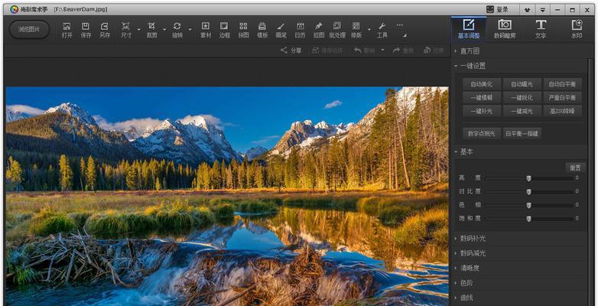This screenshot has height=306, width=598.
Task: Click the 分享 (Share) icon
Action: [284, 50]
